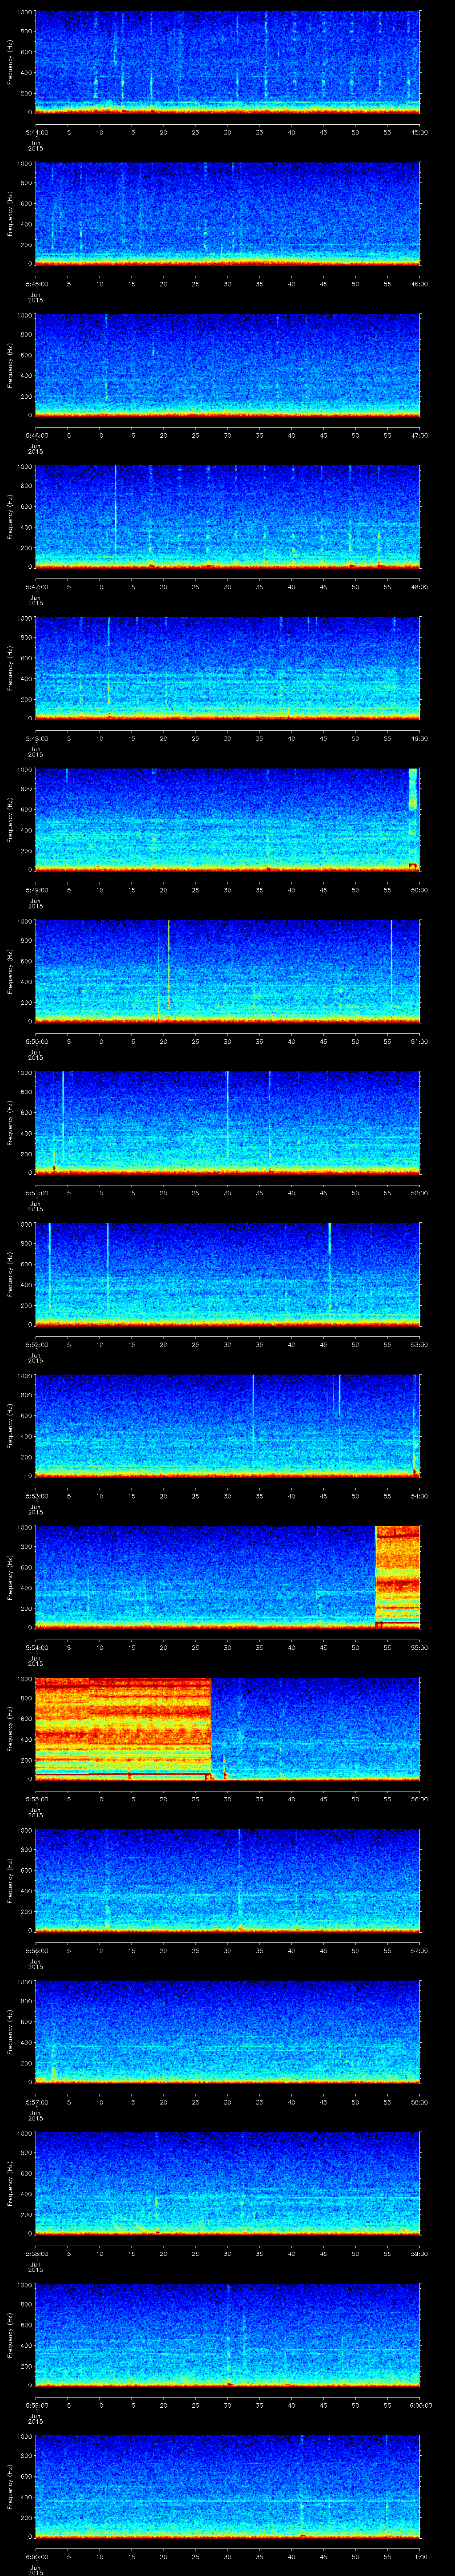Click the spectrogram panel starting at 5:50:00
This screenshot has width=455, height=2576.
227,971
